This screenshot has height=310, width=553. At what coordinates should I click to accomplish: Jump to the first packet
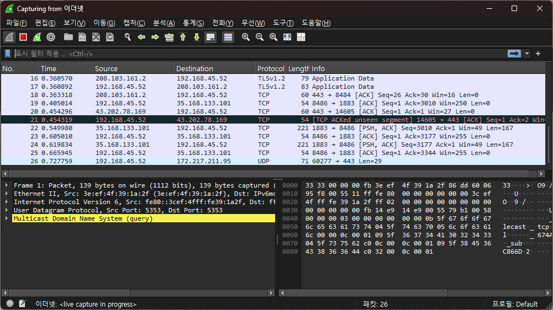pyautogui.click(x=183, y=37)
